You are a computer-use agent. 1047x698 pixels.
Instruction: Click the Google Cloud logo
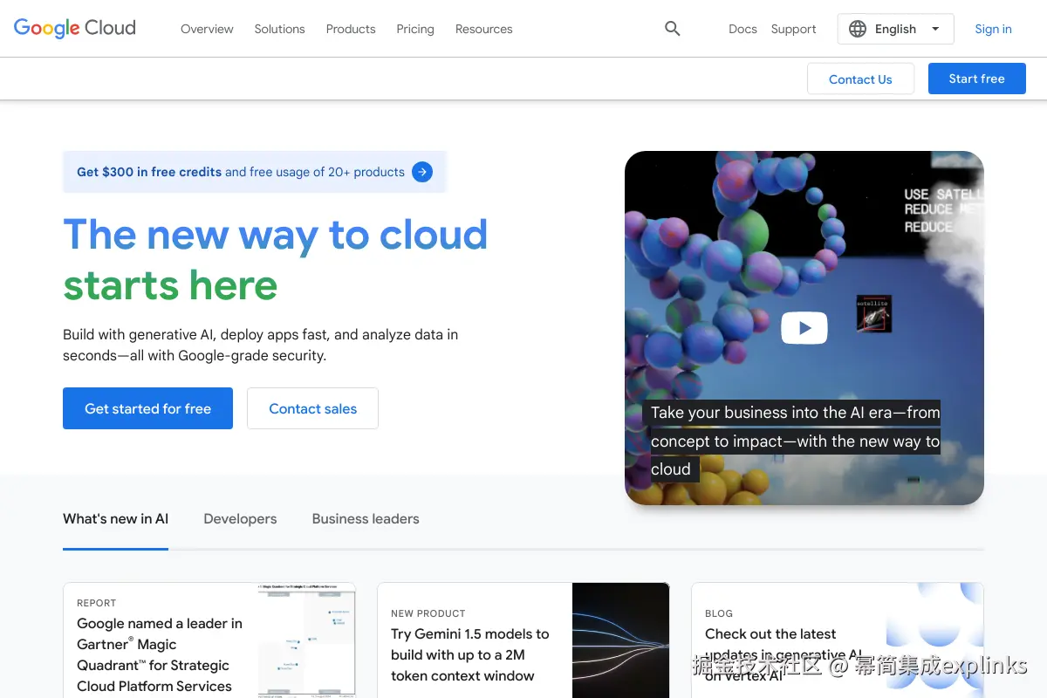pyautogui.click(x=75, y=28)
